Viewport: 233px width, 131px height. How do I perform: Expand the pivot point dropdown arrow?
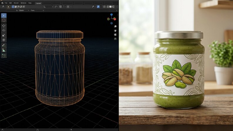tap(58, 7)
